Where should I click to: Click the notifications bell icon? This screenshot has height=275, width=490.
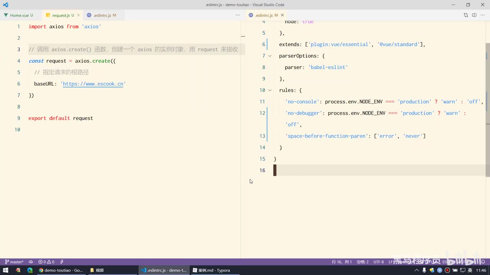[483, 262]
